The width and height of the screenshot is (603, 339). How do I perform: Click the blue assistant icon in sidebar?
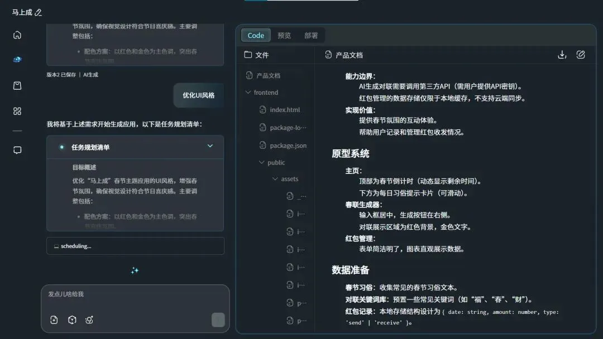[17, 60]
